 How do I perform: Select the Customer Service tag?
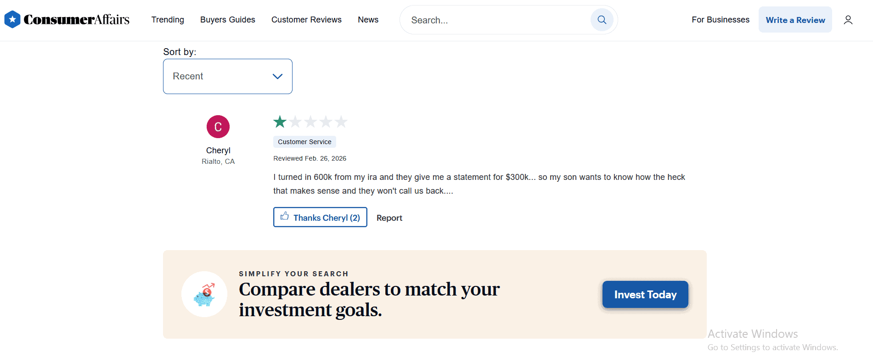pyautogui.click(x=304, y=142)
